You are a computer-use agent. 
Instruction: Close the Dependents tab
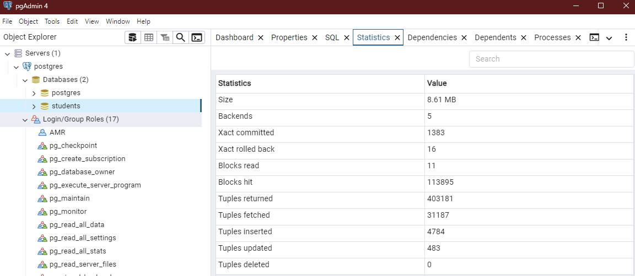tap(524, 37)
